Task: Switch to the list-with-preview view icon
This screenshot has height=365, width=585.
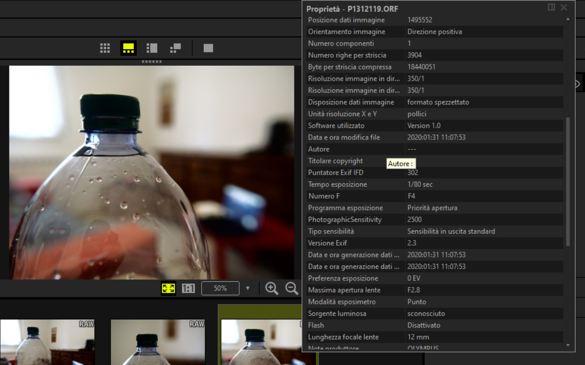Action: click(x=152, y=48)
